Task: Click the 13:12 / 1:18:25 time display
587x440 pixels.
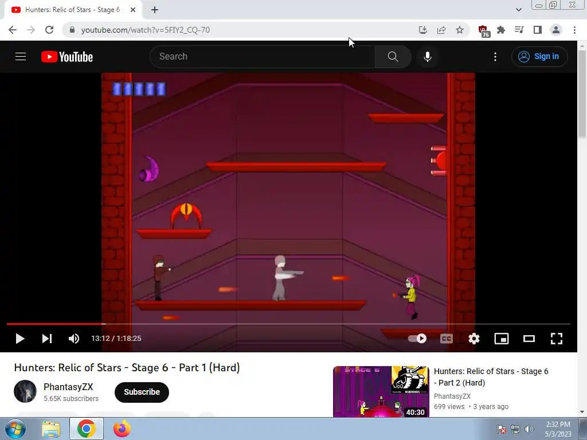Action: click(116, 339)
